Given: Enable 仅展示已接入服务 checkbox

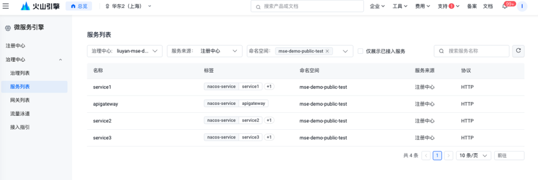Looking at the screenshot, I should [360, 51].
